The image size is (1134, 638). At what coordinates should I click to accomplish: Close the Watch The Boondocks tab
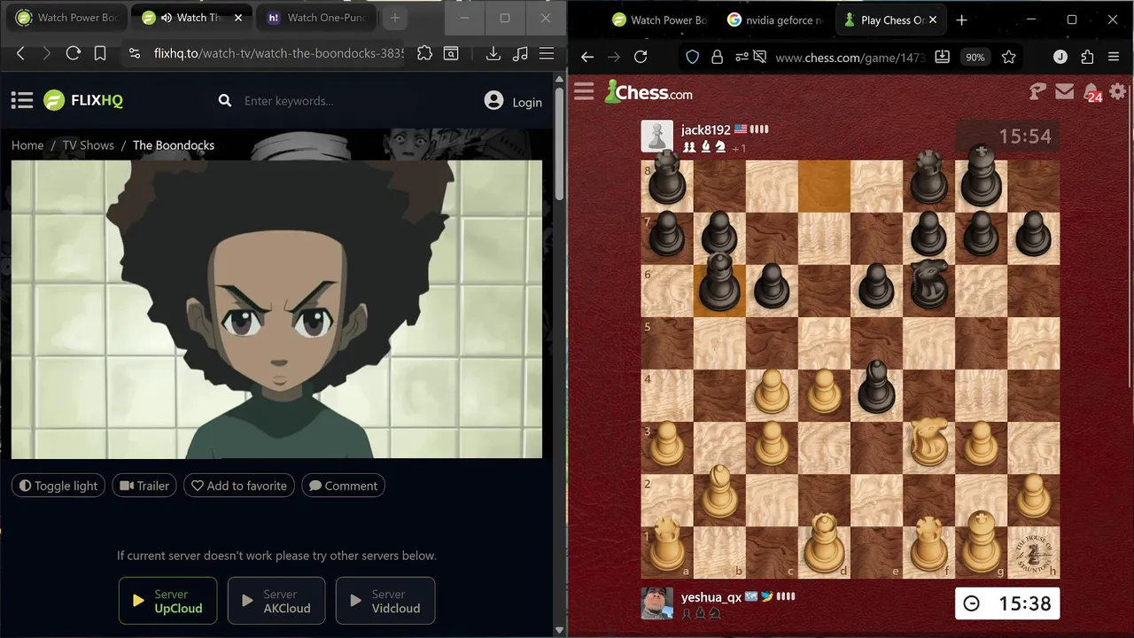click(237, 18)
